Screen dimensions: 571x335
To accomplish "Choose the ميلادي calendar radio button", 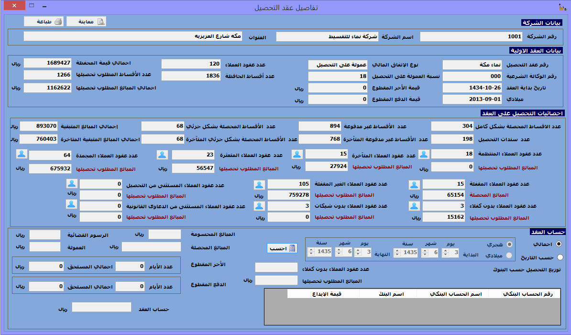I will point(509,256).
